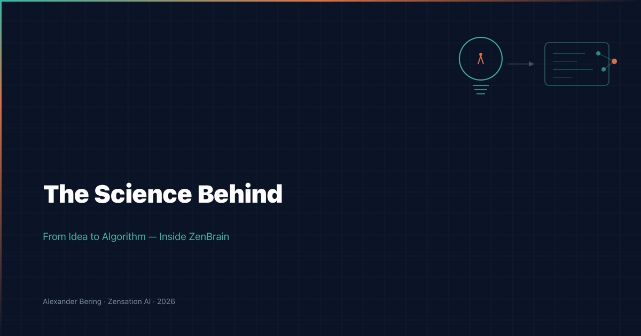Click "Zensation AI" in the footer line
Screen dimensions: 641x336
pyautogui.click(x=129, y=302)
